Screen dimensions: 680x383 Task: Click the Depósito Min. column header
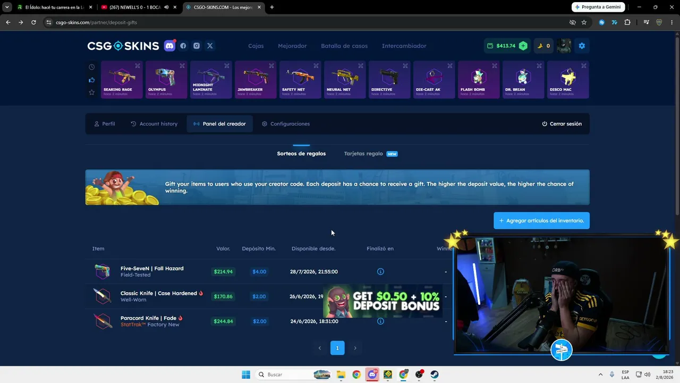coord(259,248)
